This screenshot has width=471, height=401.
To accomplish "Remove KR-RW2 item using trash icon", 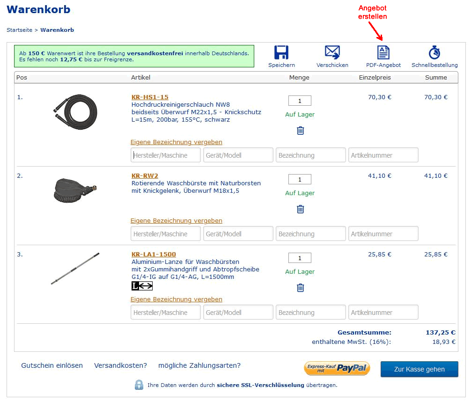I will pos(301,209).
